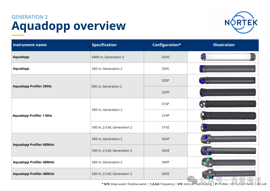
Task: Click the Specification column header
Action: point(104,45)
